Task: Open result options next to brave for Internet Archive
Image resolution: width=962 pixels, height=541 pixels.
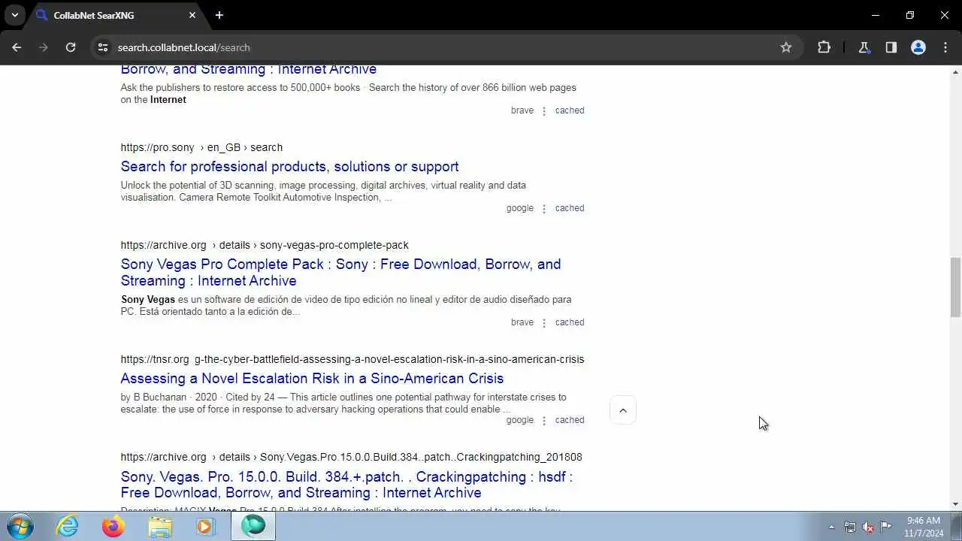Action: 544,110
